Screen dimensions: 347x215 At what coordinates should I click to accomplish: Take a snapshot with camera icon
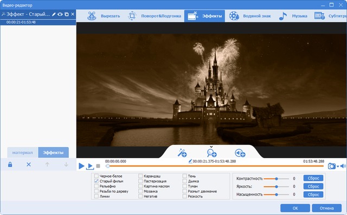[331, 166]
